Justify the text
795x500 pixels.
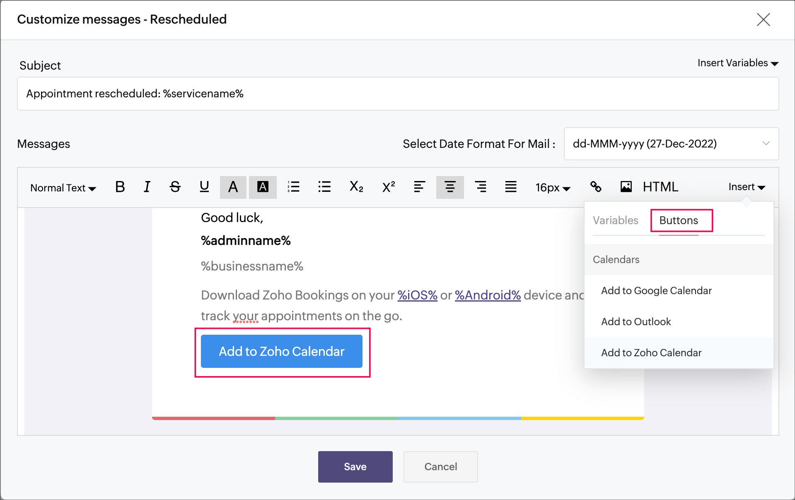[511, 187]
